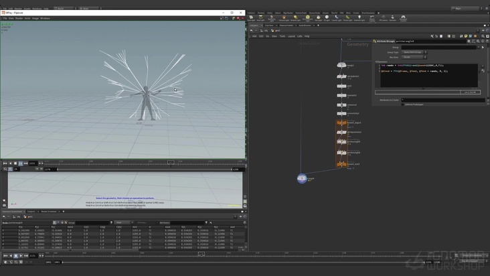Image resolution: width=490 pixels, height=276 pixels.
Task: Select the foreach_begin3 node
Action: [341, 123]
